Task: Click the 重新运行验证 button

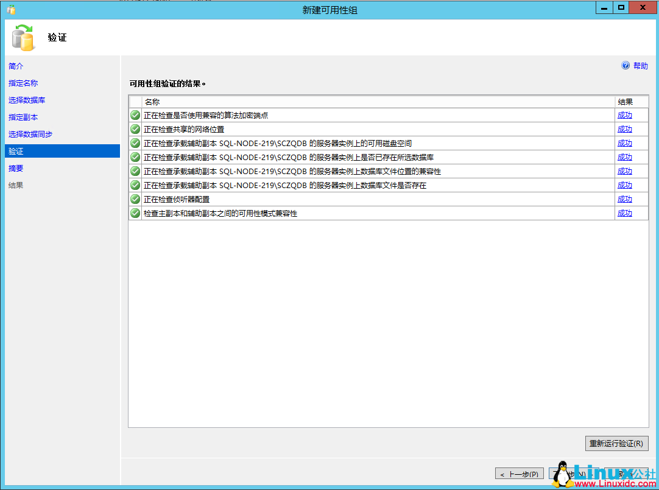Action: [617, 443]
